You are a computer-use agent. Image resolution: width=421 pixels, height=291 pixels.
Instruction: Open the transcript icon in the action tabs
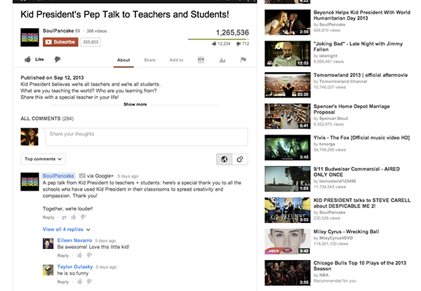point(201,60)
